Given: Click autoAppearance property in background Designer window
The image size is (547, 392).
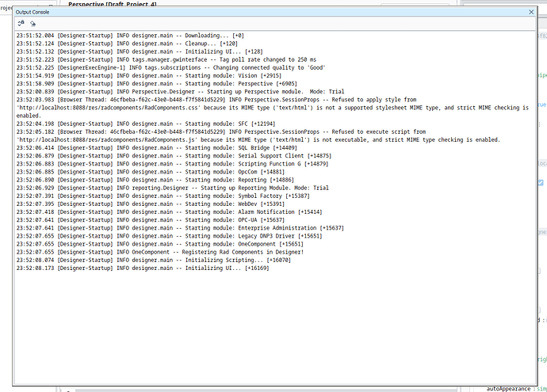Looking at the screenshot, I should click(508, 389).
